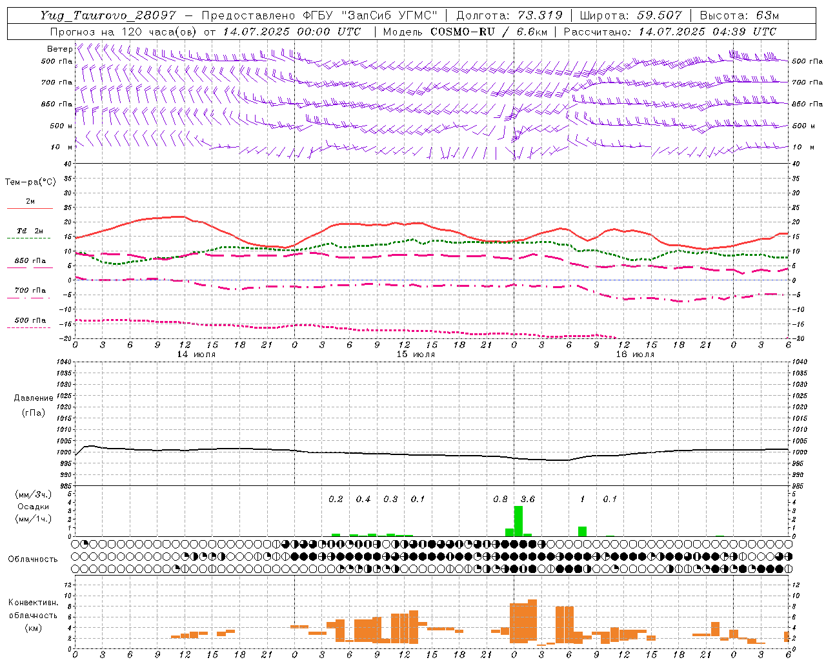Click the precipitation value 1
Viewport: 826px width, 660px height.
pyautogui.click(x=583, y=500)
